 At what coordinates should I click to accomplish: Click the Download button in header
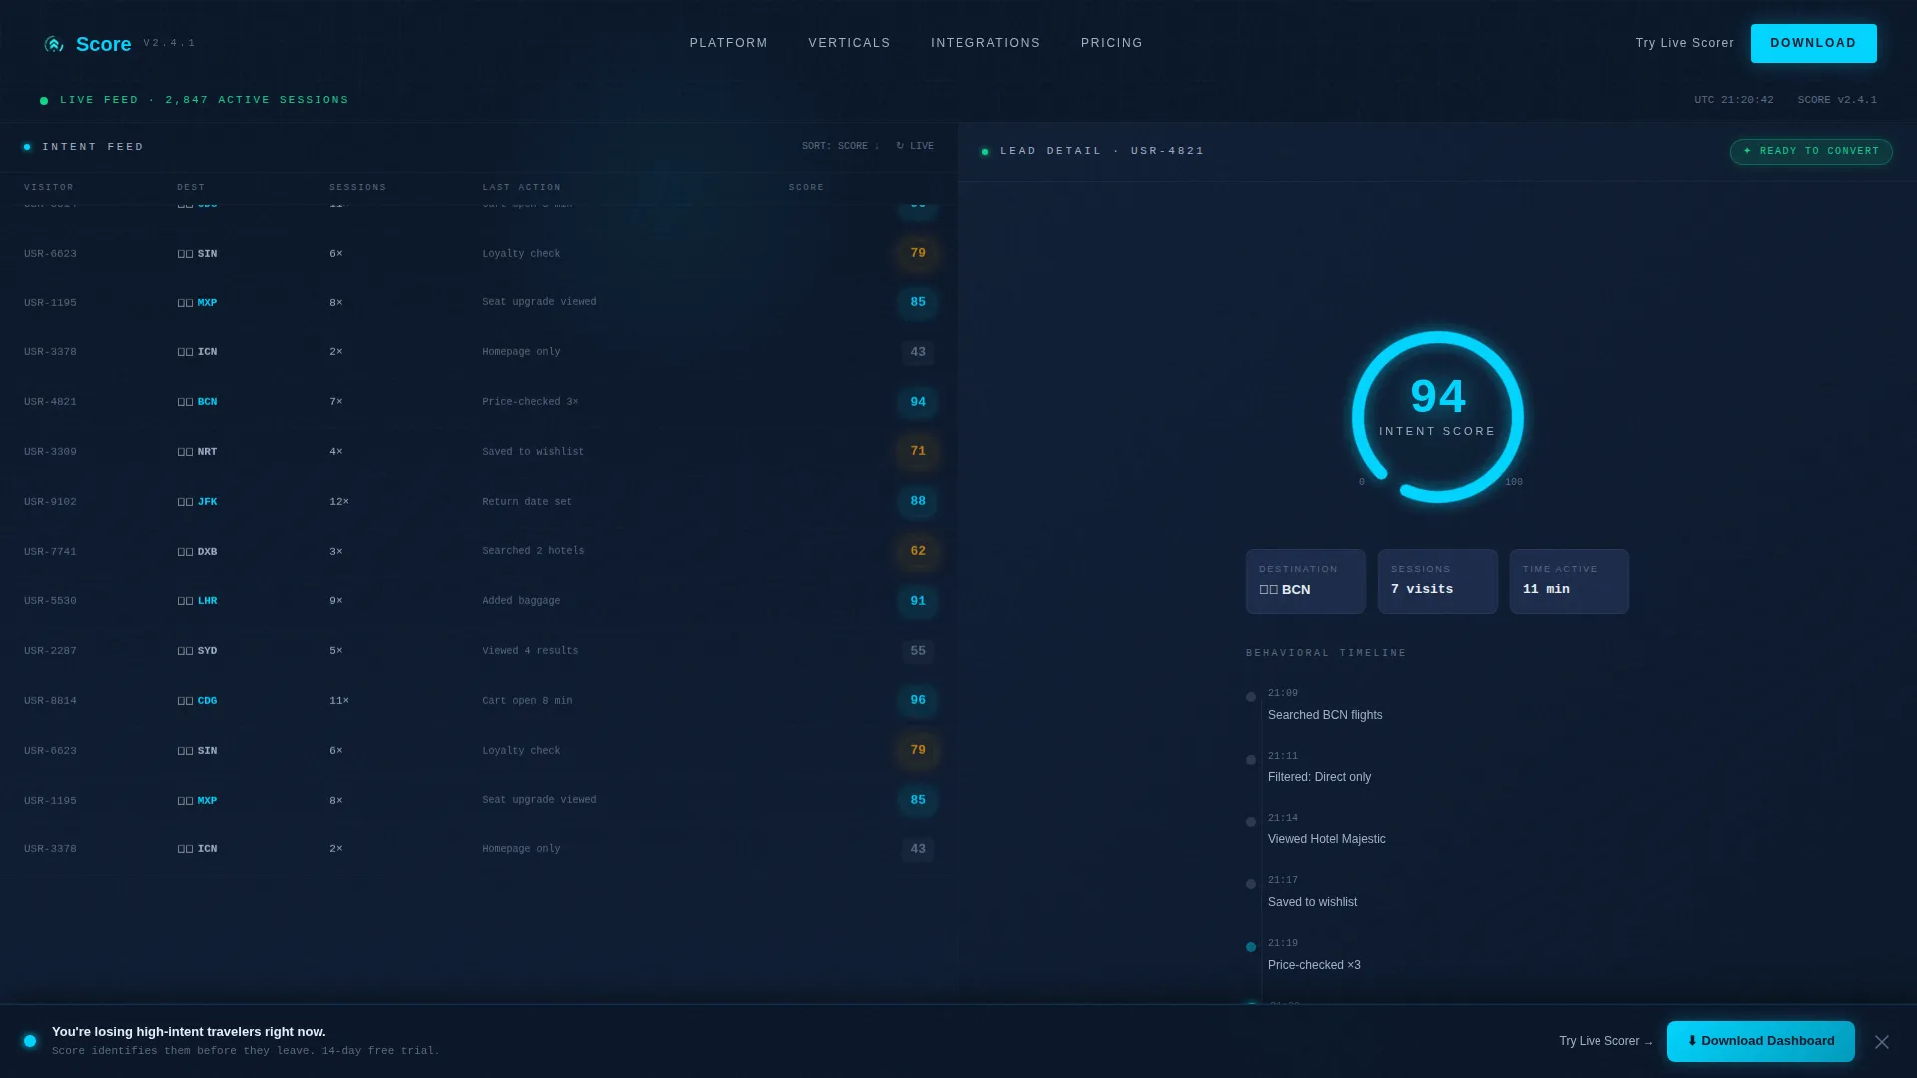(x=1813, y=43)
